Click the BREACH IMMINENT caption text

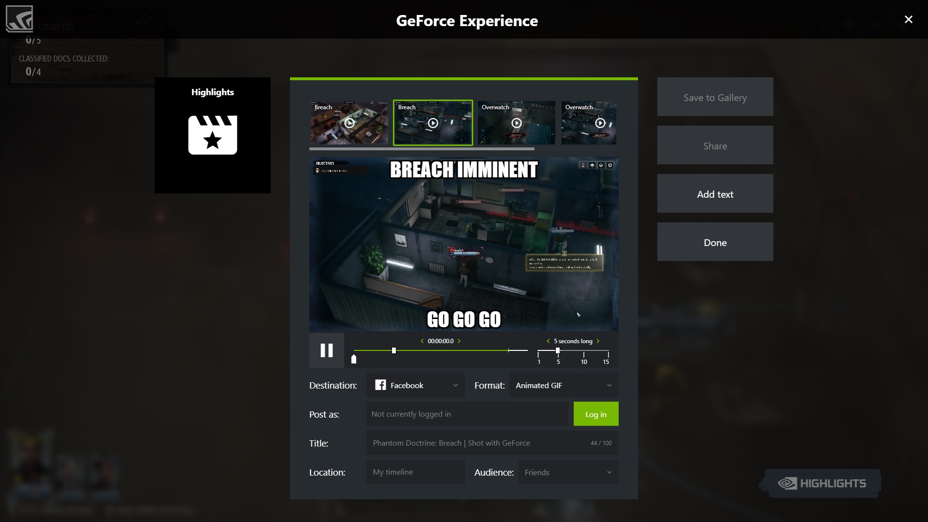click(x=464, y=170)
